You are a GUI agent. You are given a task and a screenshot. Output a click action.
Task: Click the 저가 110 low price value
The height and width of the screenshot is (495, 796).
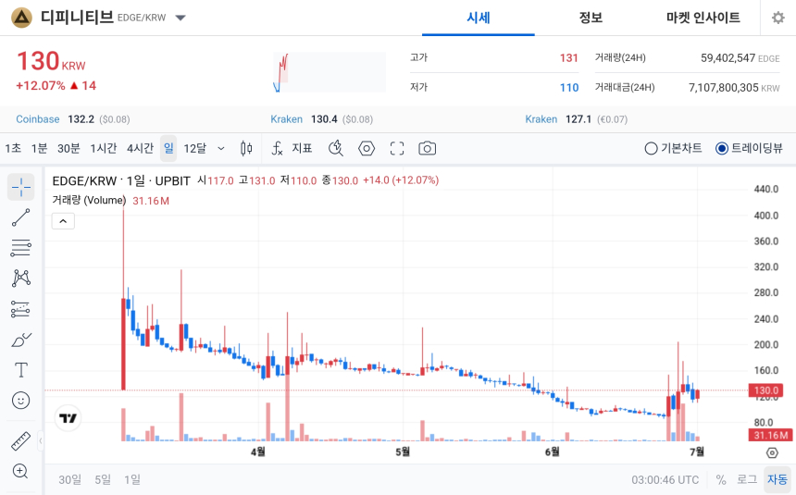point(569,88)
